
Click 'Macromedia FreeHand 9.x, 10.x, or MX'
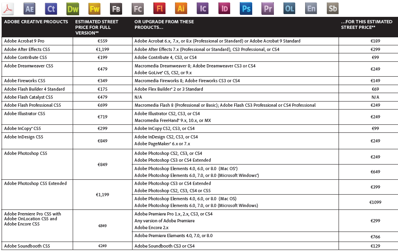(173, 121)
